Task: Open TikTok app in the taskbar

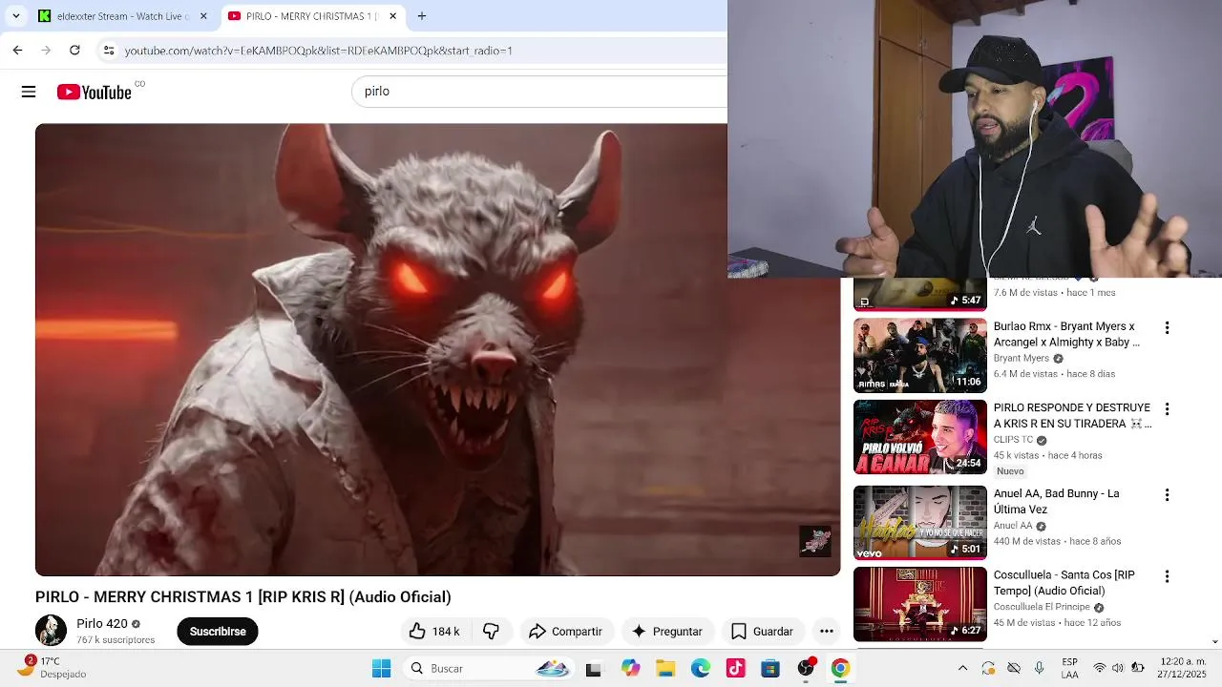Action: click(x=735, y=668)
